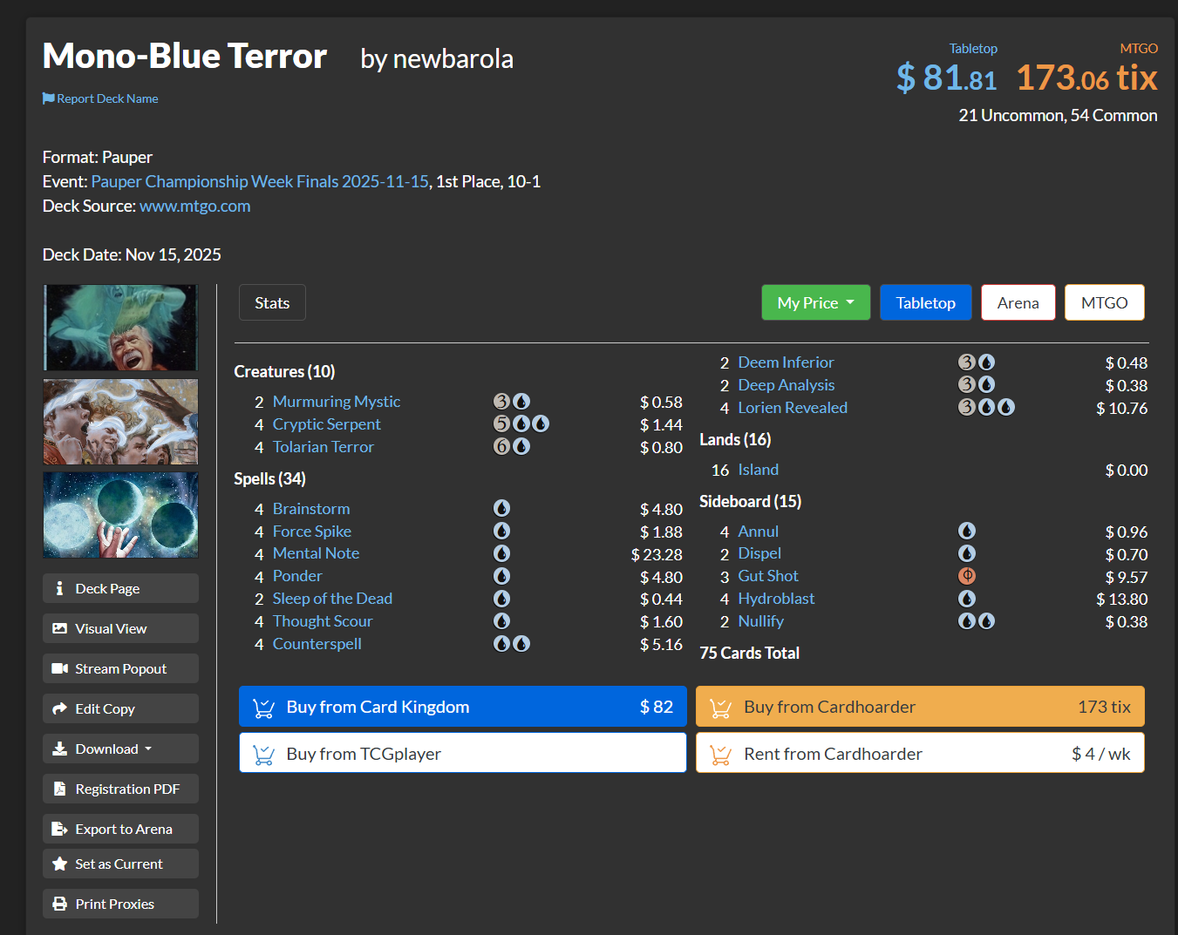Click the generic 3 mana symbol for Lorien Revealed
This screenshot has height=935, width=1178.
point(966,407)
